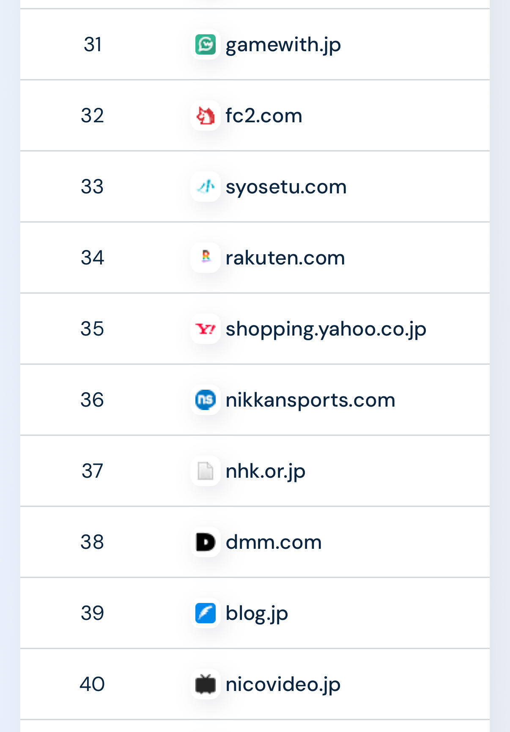Select the shopping.yahoo.co.jp link
The width and height of the screenshot is (510, 732).
coord(326,330)
